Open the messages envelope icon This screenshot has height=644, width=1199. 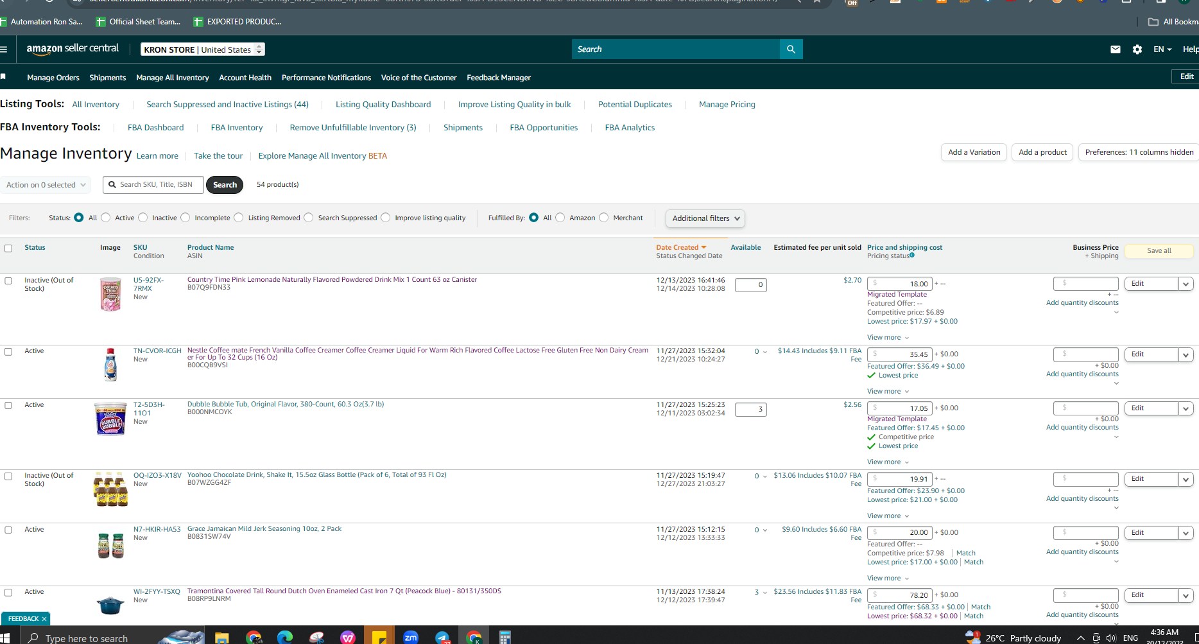point(1116,49)
